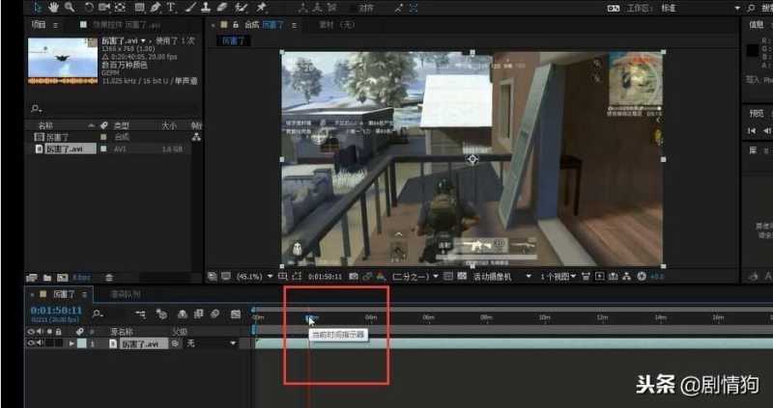Switch to the 渲染队列 render queue tab
The width and height of the screenshot is (773, 408).
pyautogui.click(x=125, y=293)
